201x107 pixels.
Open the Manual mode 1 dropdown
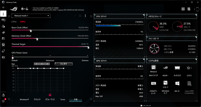pos(31,16)
